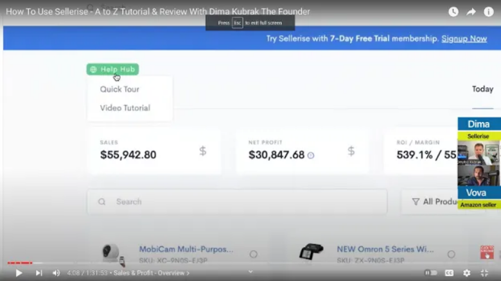The width and height of the screenshot is (501, 281).
Task: Click the globe icon in Help Hub
Action: pyautogui.click(x=93, y=70)
